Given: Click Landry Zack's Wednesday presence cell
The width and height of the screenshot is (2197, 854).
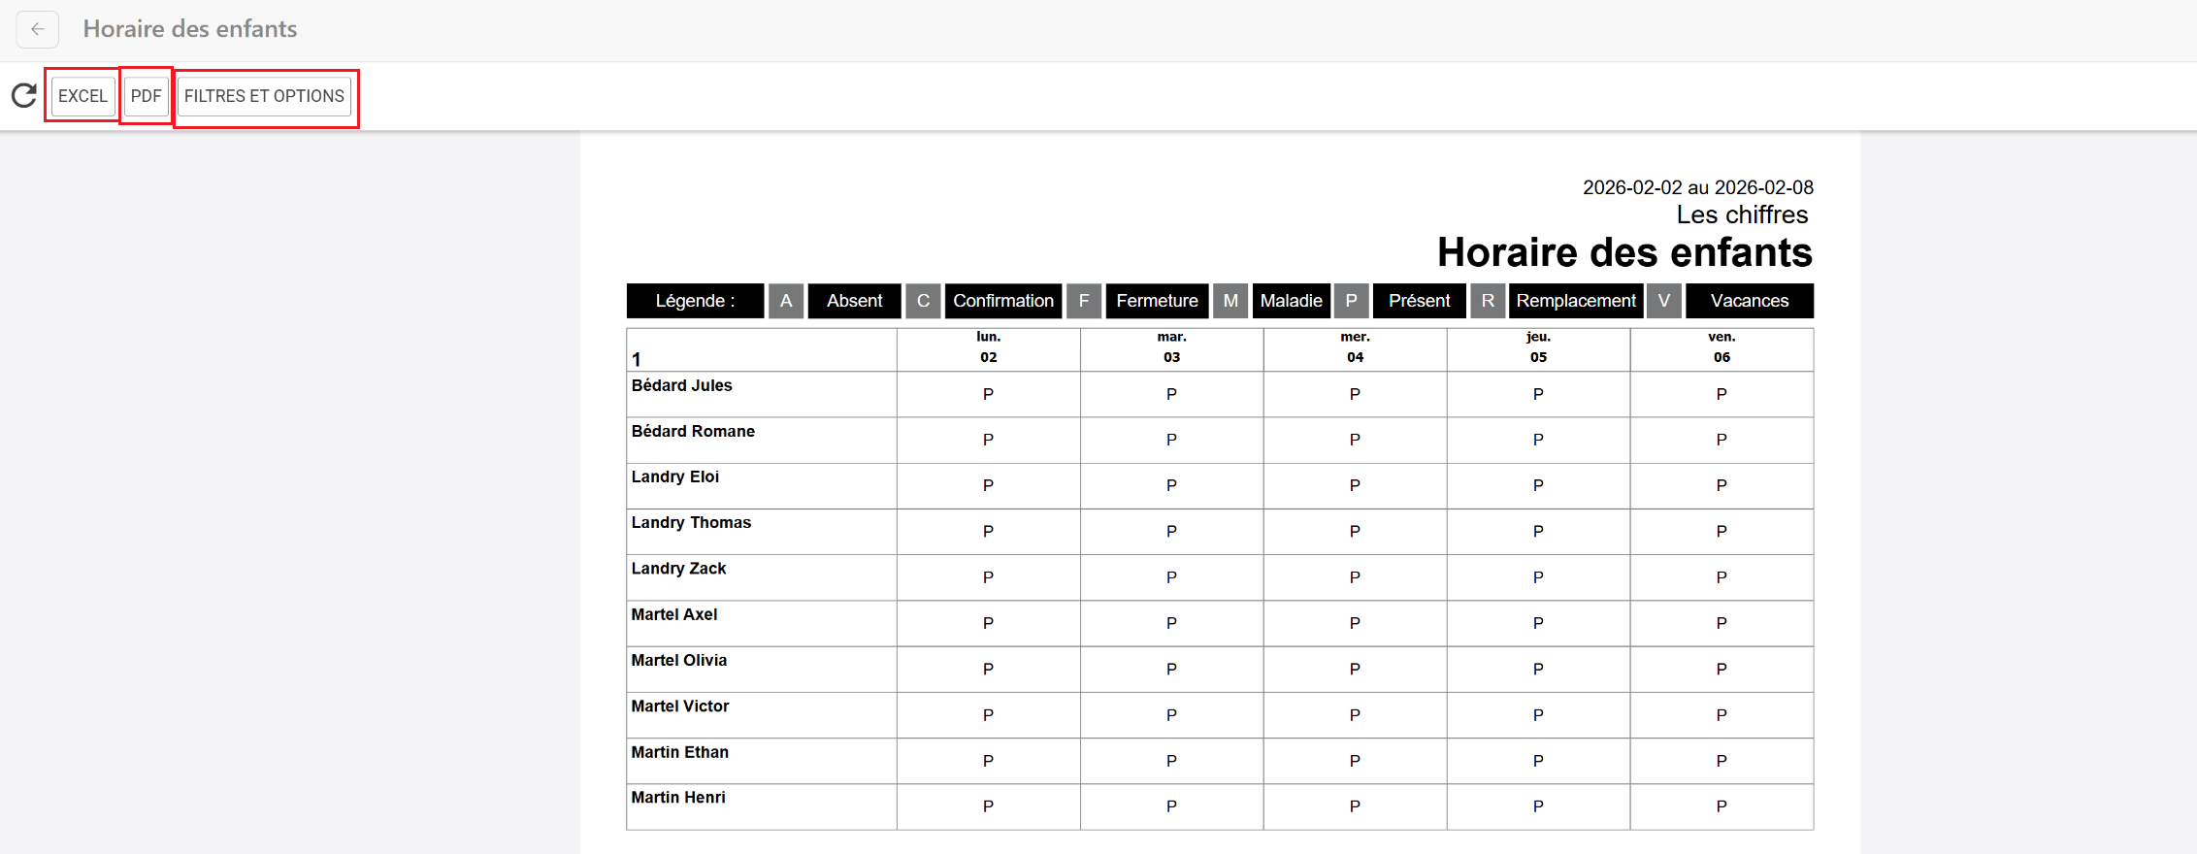Looking at the screenshot, I should point(1355,577).
